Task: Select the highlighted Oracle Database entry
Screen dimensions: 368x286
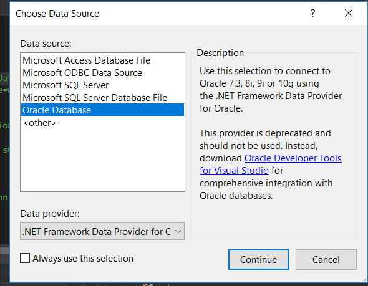Action: click(102, 110)
